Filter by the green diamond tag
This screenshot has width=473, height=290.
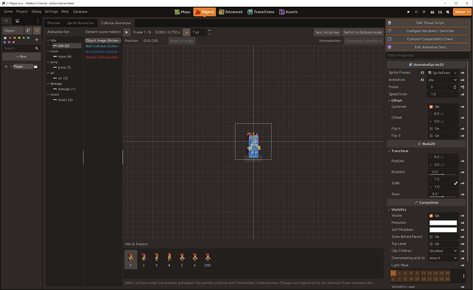point(23,38)
